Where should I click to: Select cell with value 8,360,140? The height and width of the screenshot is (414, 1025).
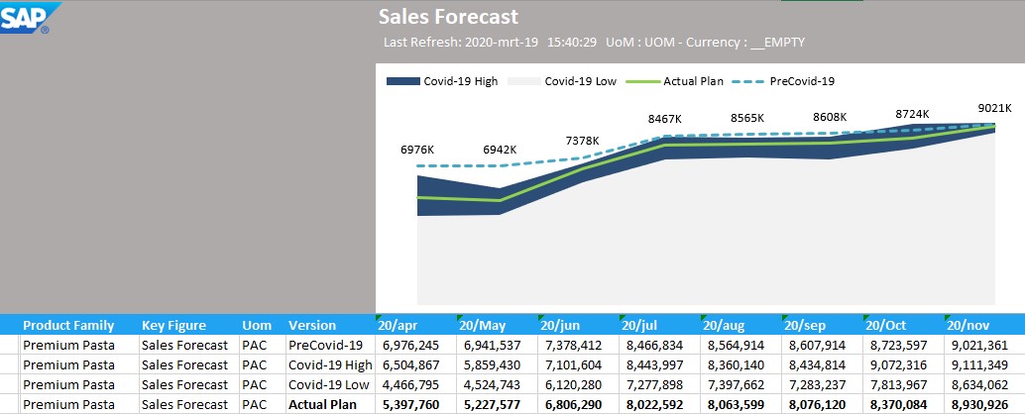click(740, 364)
